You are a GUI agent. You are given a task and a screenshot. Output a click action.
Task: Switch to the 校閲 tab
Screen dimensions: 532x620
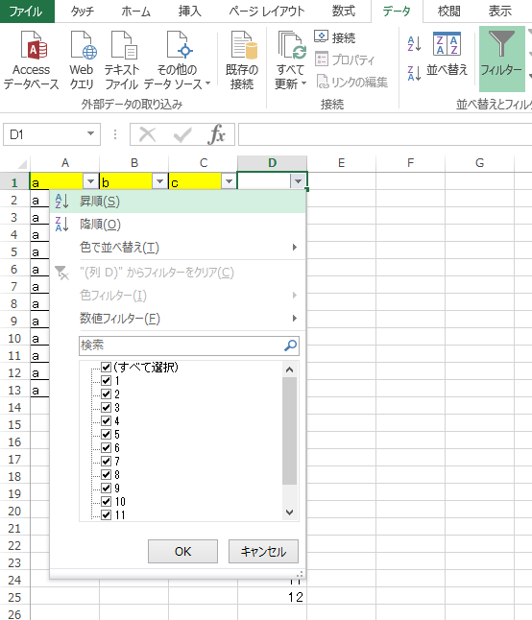(x=448, y=12)
